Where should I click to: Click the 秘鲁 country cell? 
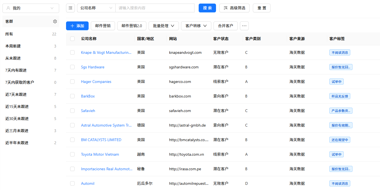[x=141, y=169]
